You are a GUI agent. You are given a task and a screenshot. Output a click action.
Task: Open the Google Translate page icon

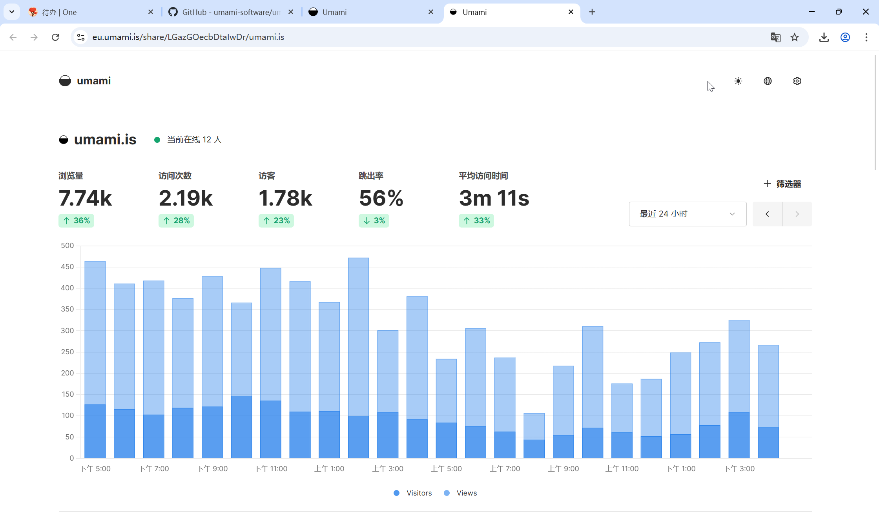tap(775, 37)
